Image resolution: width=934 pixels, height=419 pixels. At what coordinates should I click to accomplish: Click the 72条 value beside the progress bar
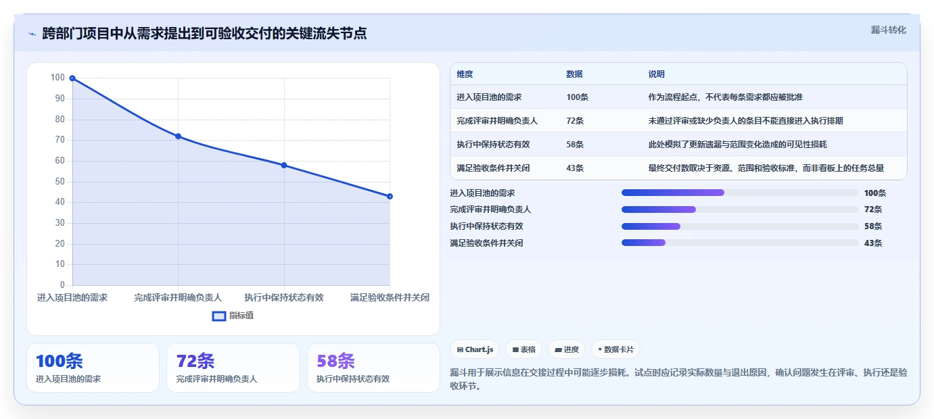pos(873,209)
